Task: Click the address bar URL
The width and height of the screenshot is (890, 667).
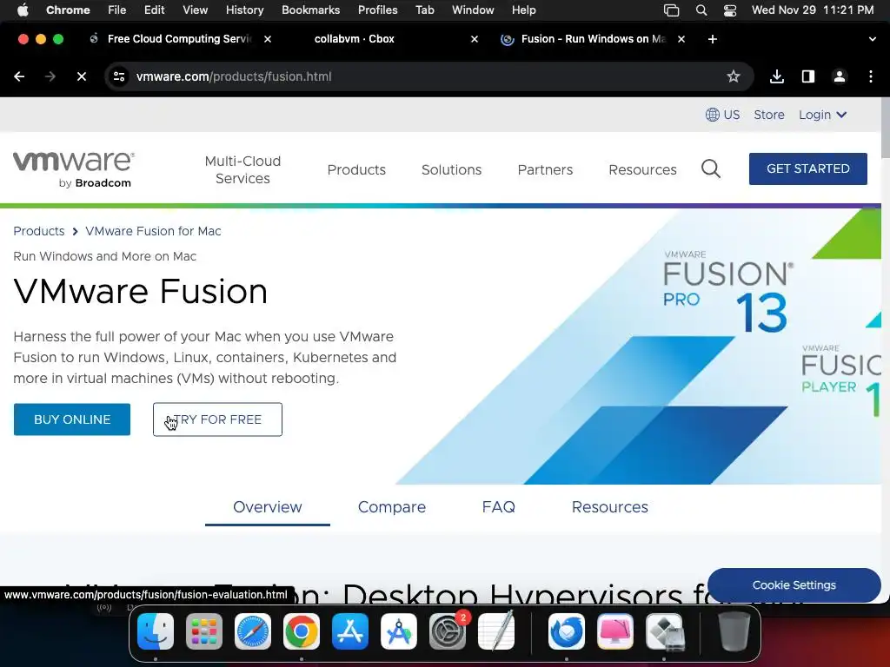Action: [234, 76]
